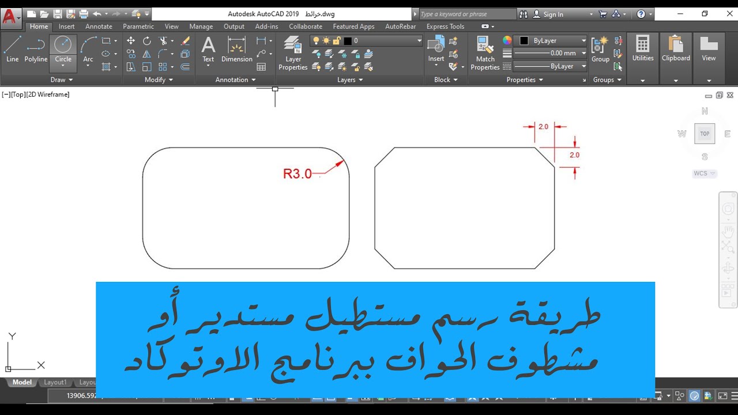The height and width of the screenshot is (415, 738).
Task: Expand the Groups panel
Action: [607, 80]
